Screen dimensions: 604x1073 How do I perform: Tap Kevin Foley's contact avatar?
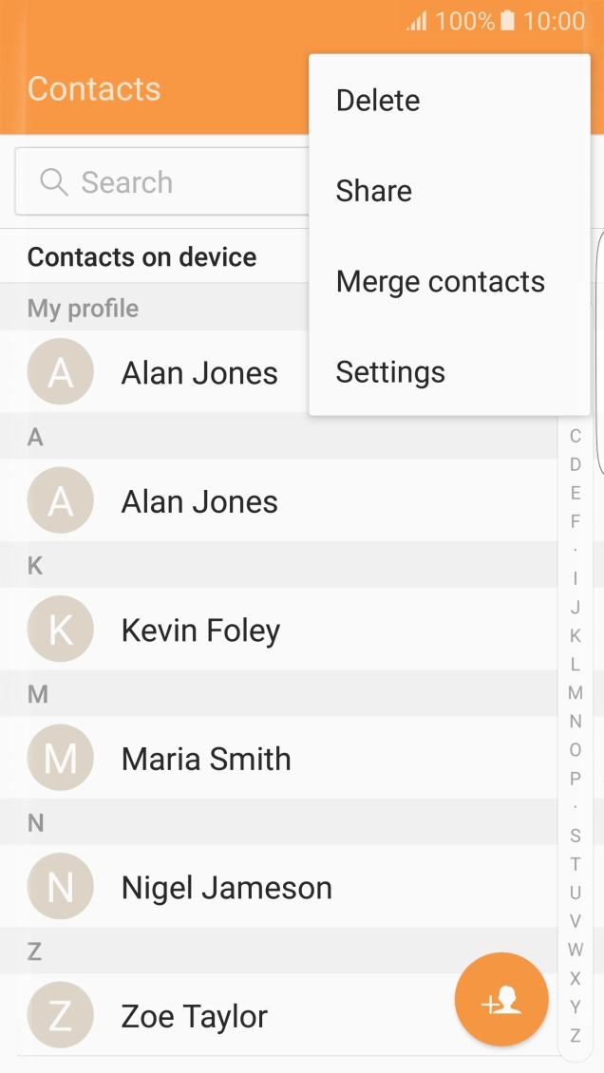pyautogui.click(x=60, y=629)
